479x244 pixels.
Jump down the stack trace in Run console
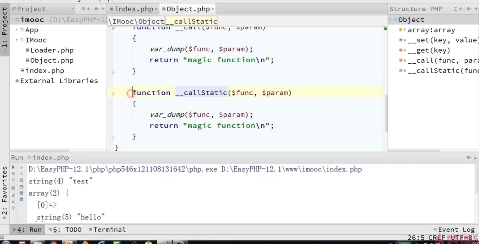click(21, 174)
